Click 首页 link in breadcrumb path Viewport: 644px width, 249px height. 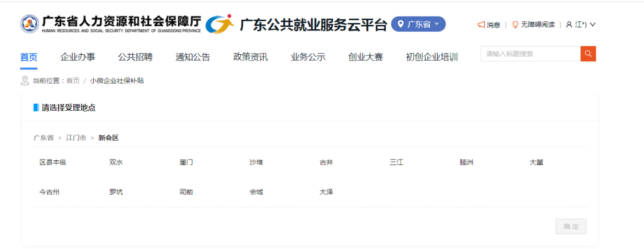coord(73,80)
